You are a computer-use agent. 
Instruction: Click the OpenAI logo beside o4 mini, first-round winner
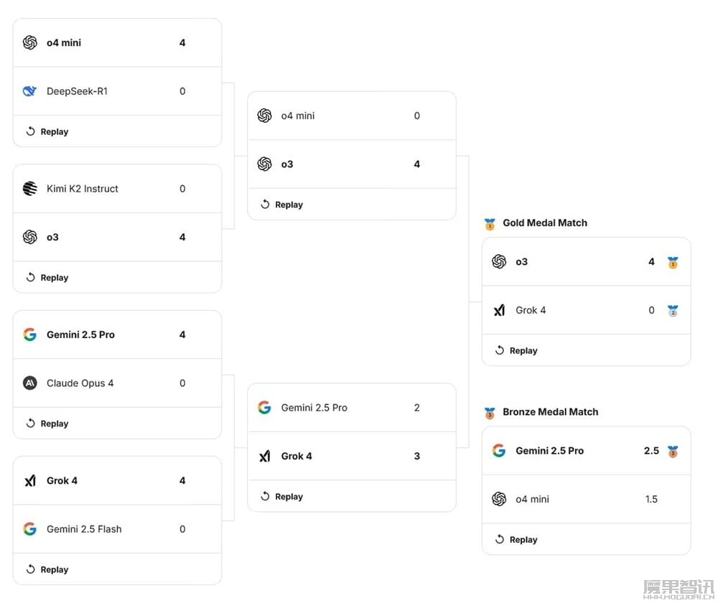pyautogui.click(x=30, y=42)
